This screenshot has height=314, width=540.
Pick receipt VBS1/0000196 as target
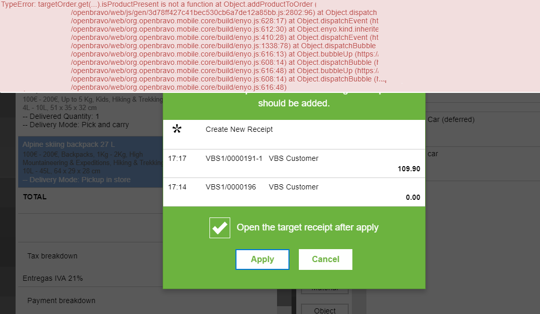(231, 187)
